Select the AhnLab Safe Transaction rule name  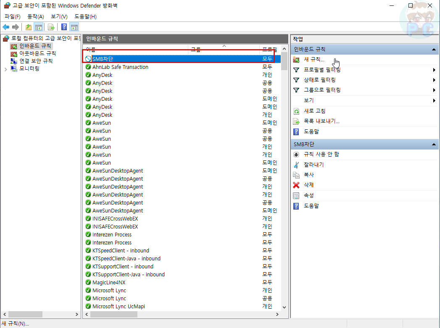[x=120, y=67]
